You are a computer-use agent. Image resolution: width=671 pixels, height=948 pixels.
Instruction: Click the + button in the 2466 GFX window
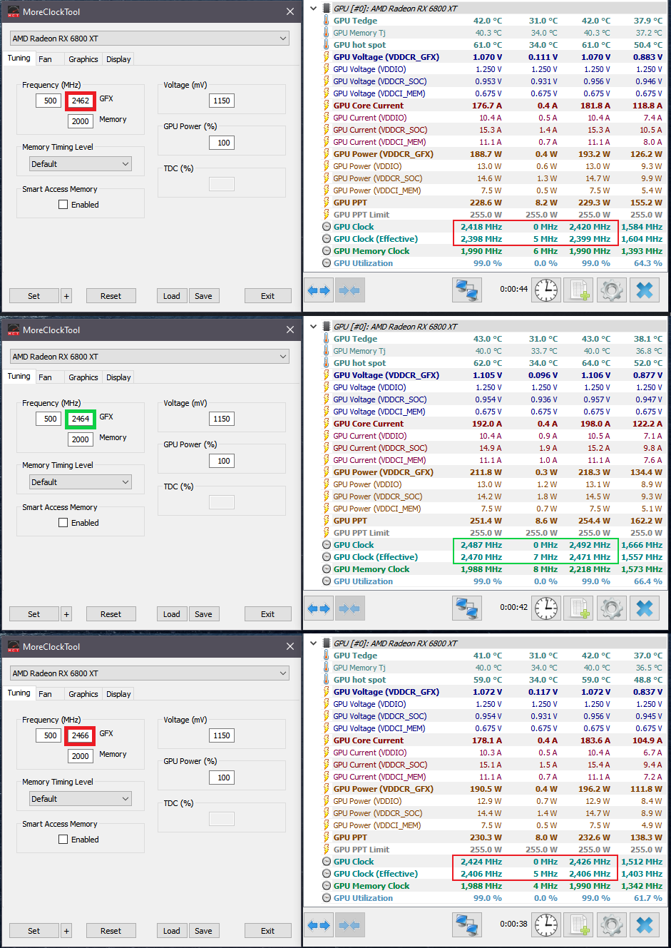66,931
